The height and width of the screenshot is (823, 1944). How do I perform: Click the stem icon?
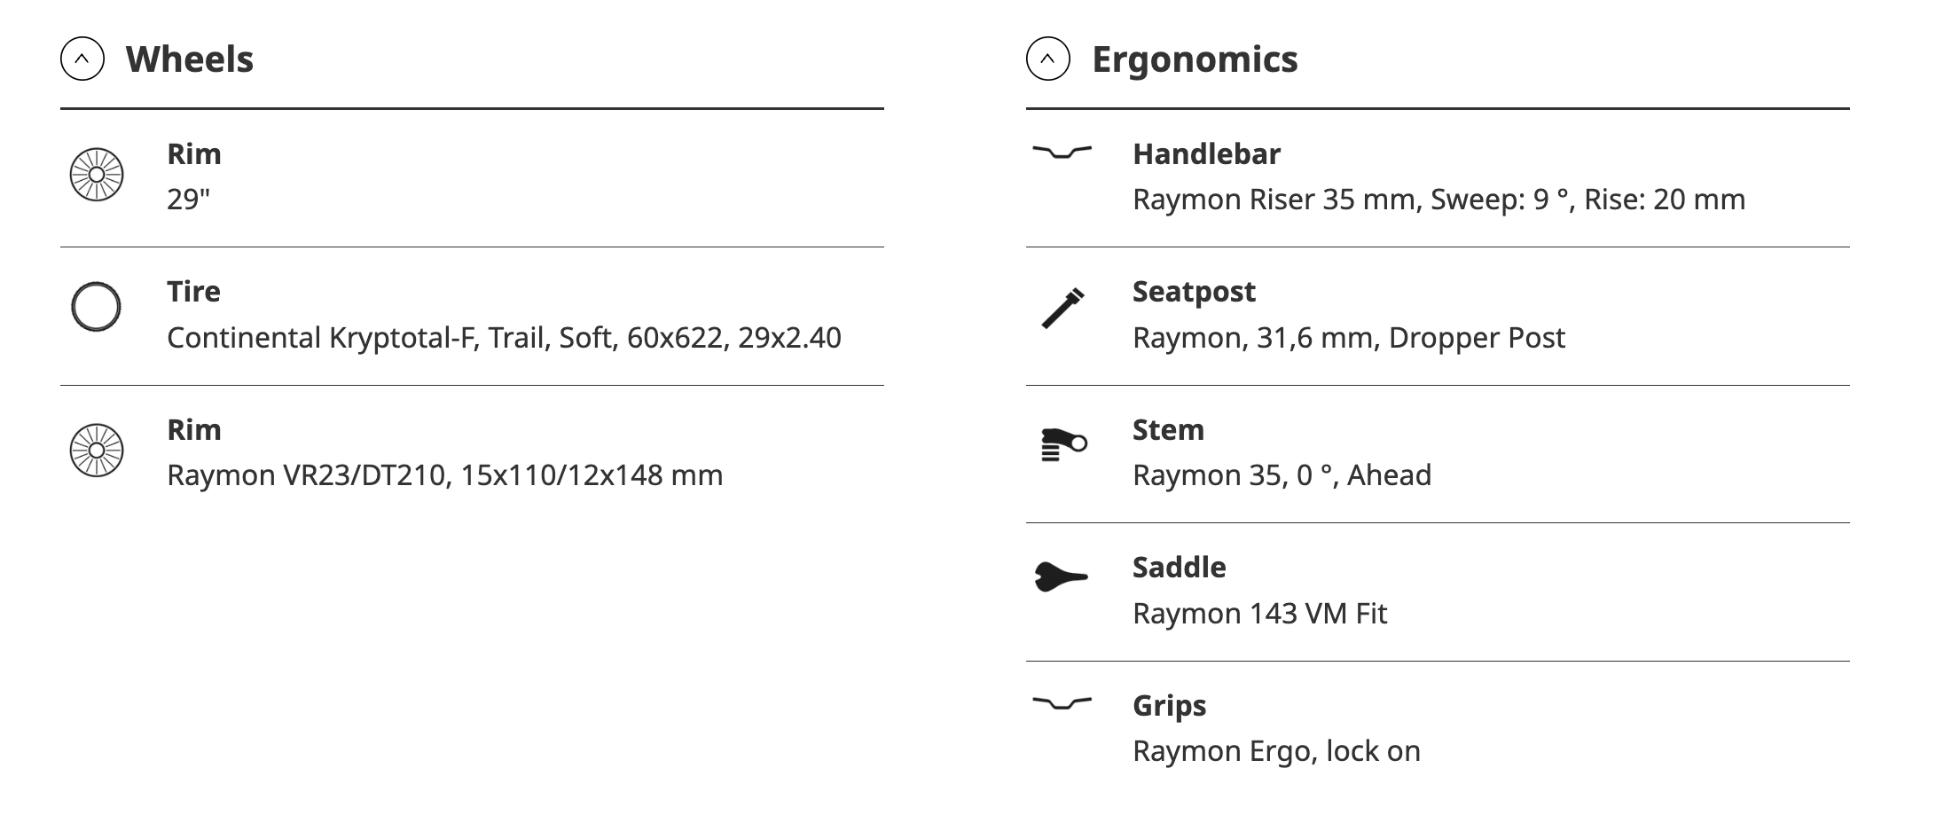[1062, 444]
